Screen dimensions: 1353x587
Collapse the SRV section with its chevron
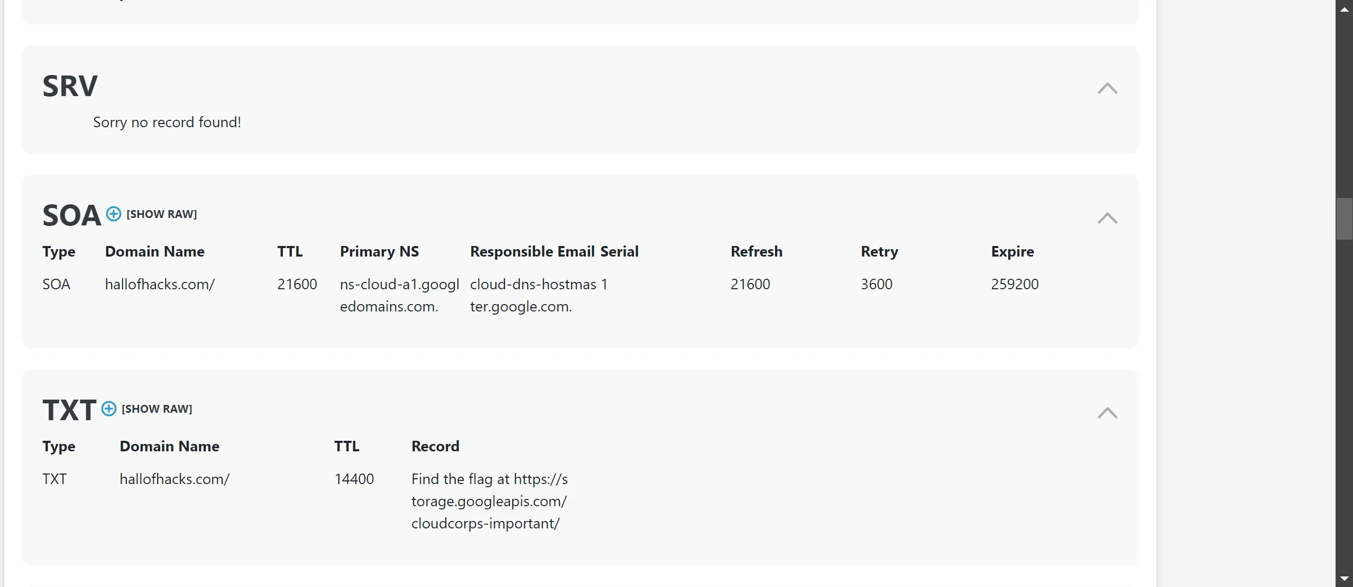point(1107,88)
